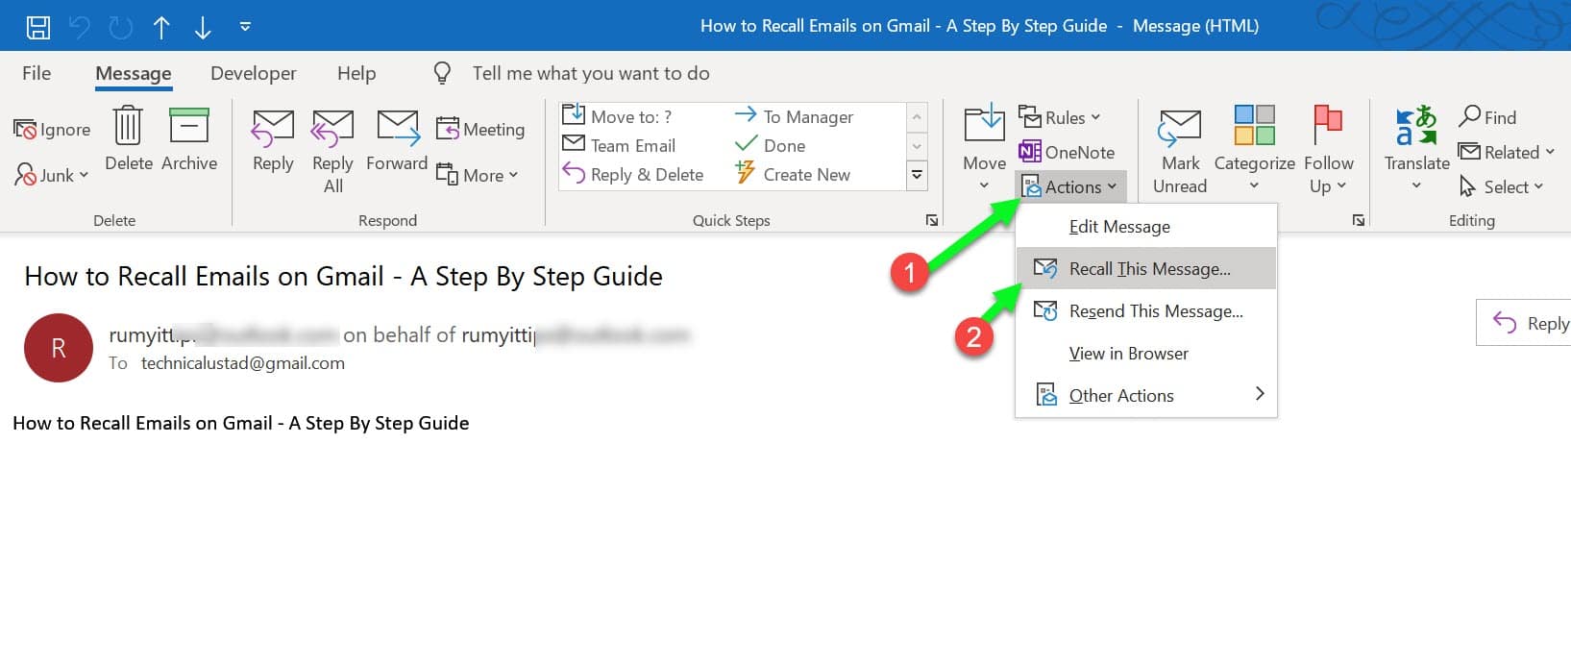This screenshot has width=1571, height=666.
Task: Open the Help tab
Action: pos(356,73)
